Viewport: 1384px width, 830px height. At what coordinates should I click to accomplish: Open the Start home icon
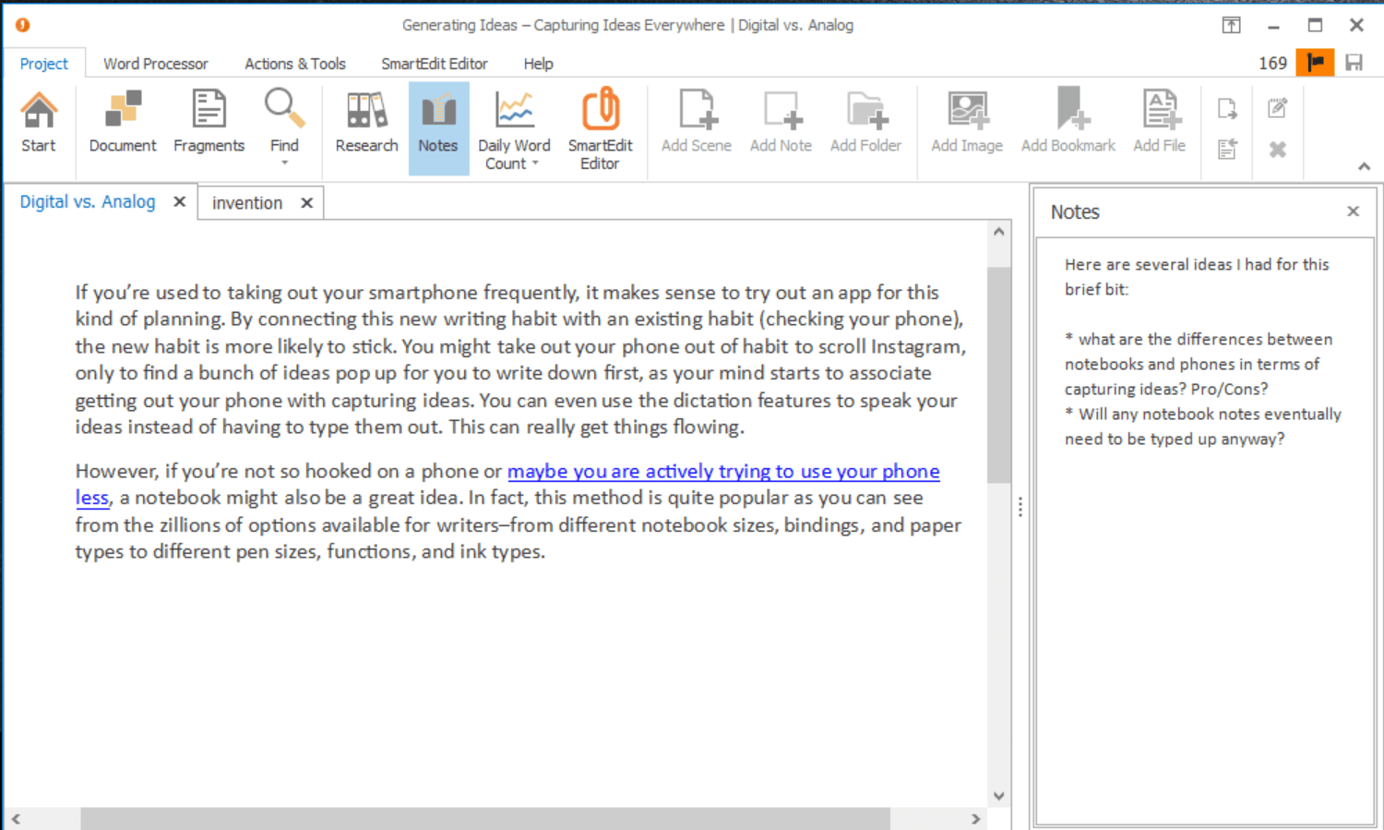39,123
